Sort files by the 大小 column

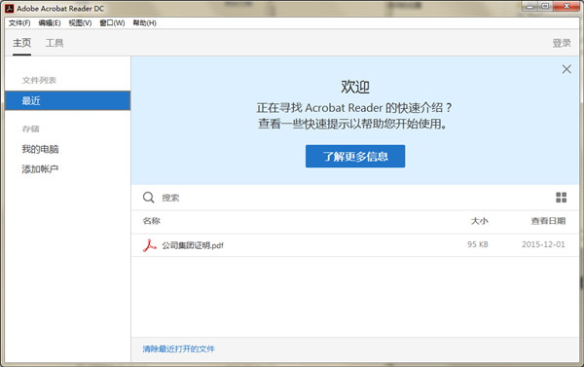[479, 221]
